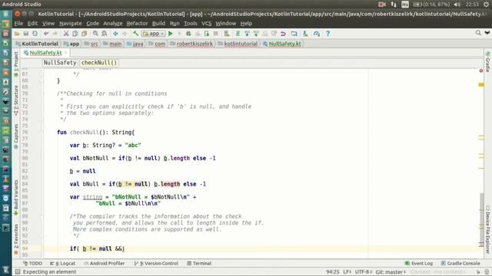The height and width of the screenshot is (276, 492).
Task: Click the Open folder toolbar icon
Action: coord(17,34)
